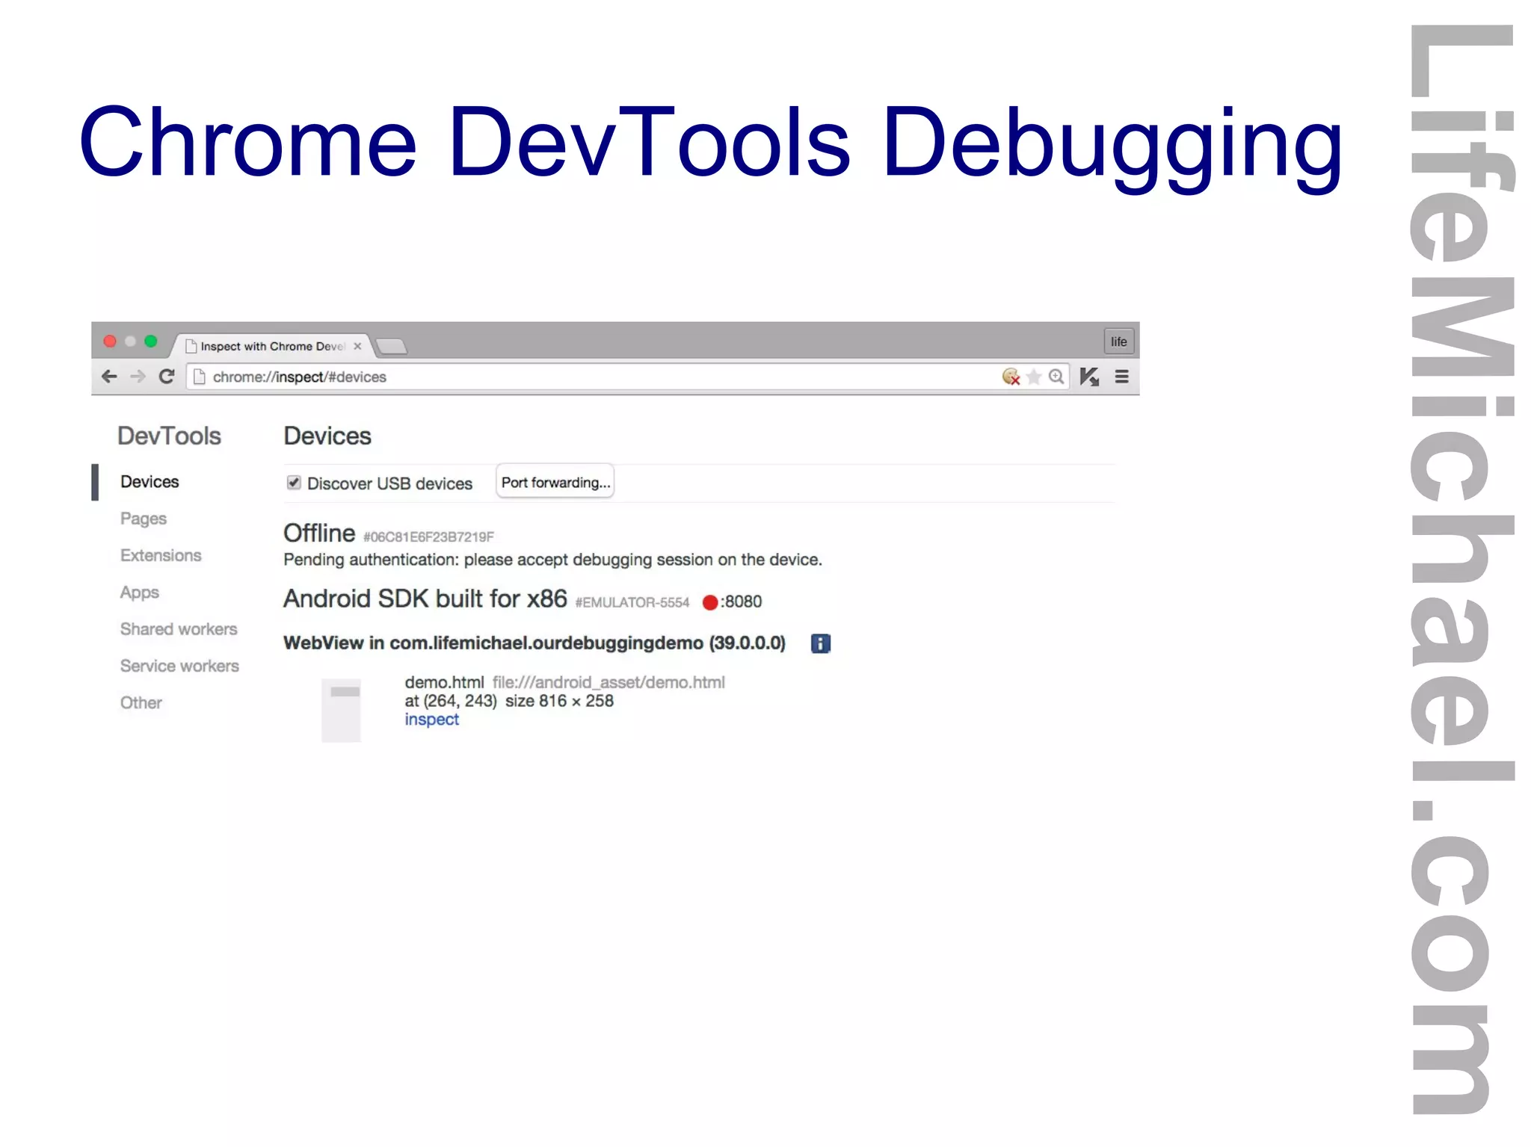Click the WebView in com.lifemichael.ourdebuggingdemo text
The height and width of the screenshot is (1147, 1531).
[x=535, y=643]
